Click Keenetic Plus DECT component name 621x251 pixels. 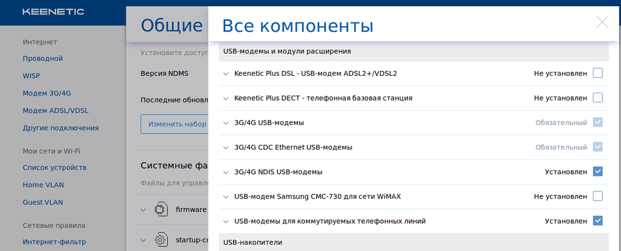click(323, 98)
